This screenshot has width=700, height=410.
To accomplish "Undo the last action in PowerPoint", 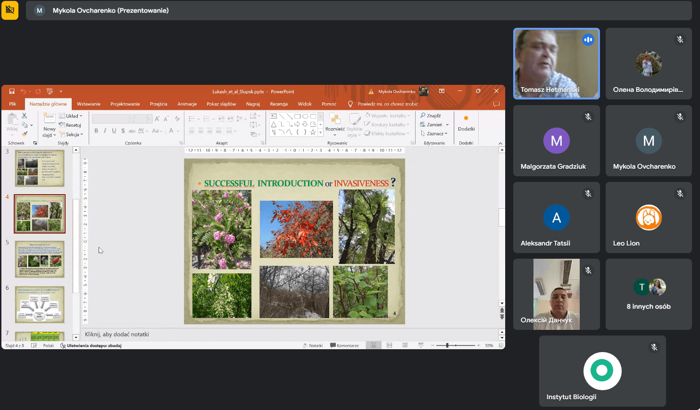I will coord(23,91).
